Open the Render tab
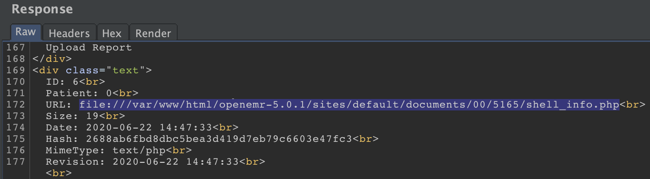This screenshot has width=650, height=179. [x=153, y=33]
